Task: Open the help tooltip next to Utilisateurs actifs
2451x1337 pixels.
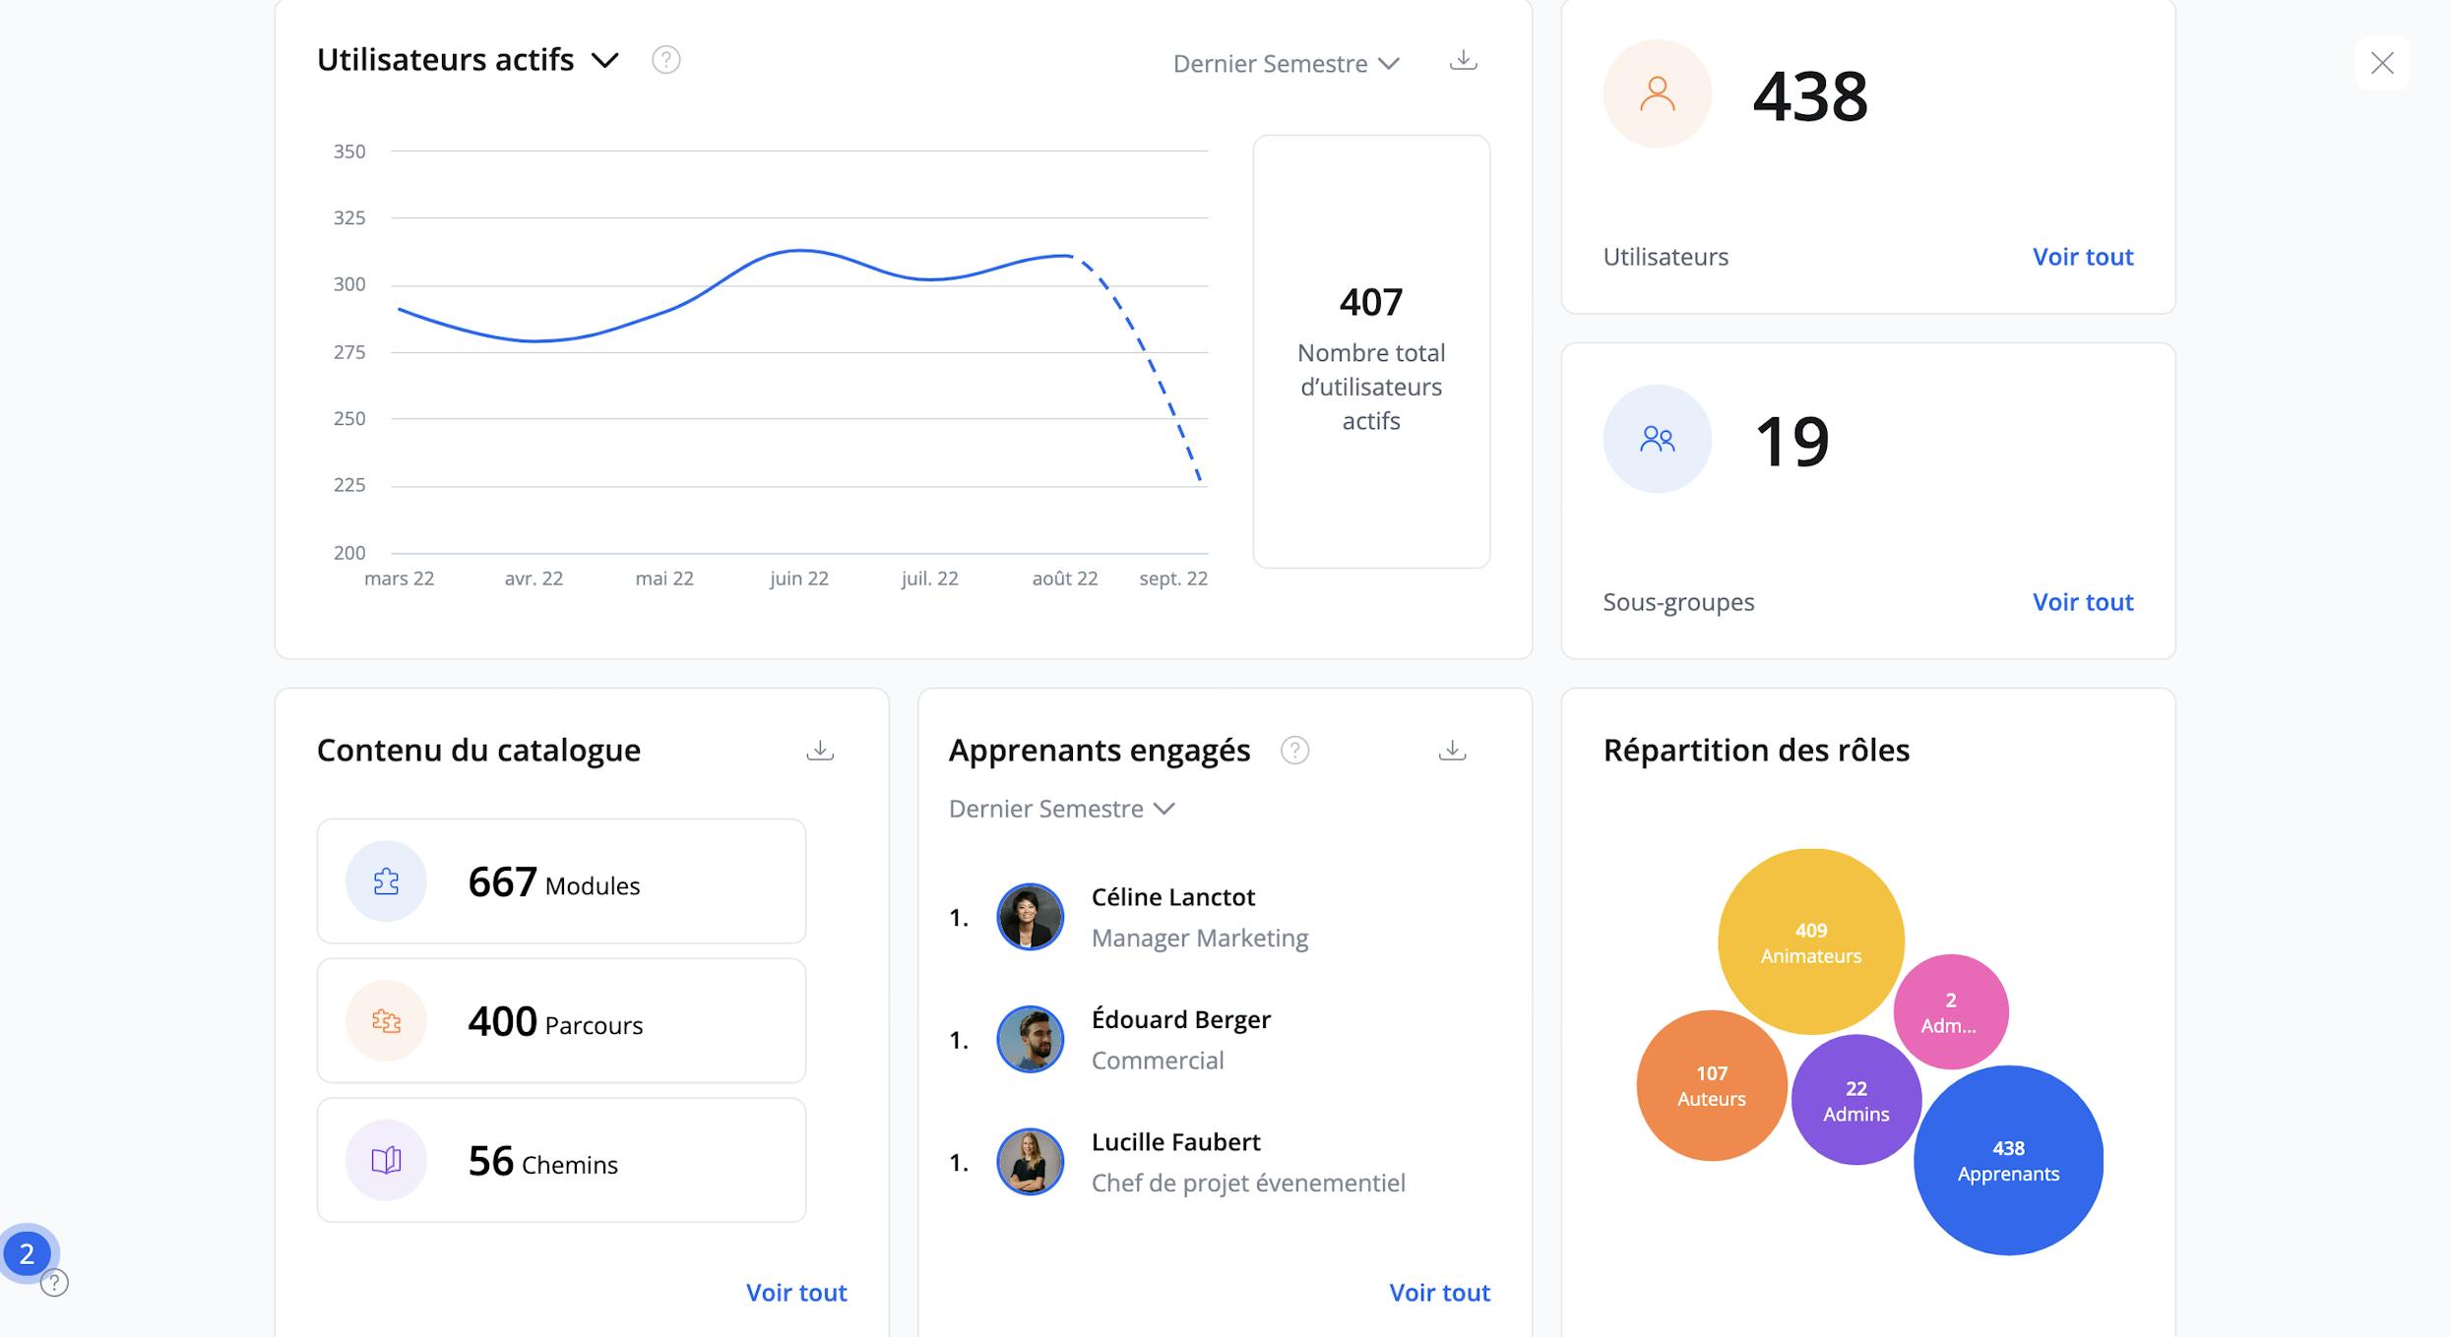Action: (x=665, y=60)
